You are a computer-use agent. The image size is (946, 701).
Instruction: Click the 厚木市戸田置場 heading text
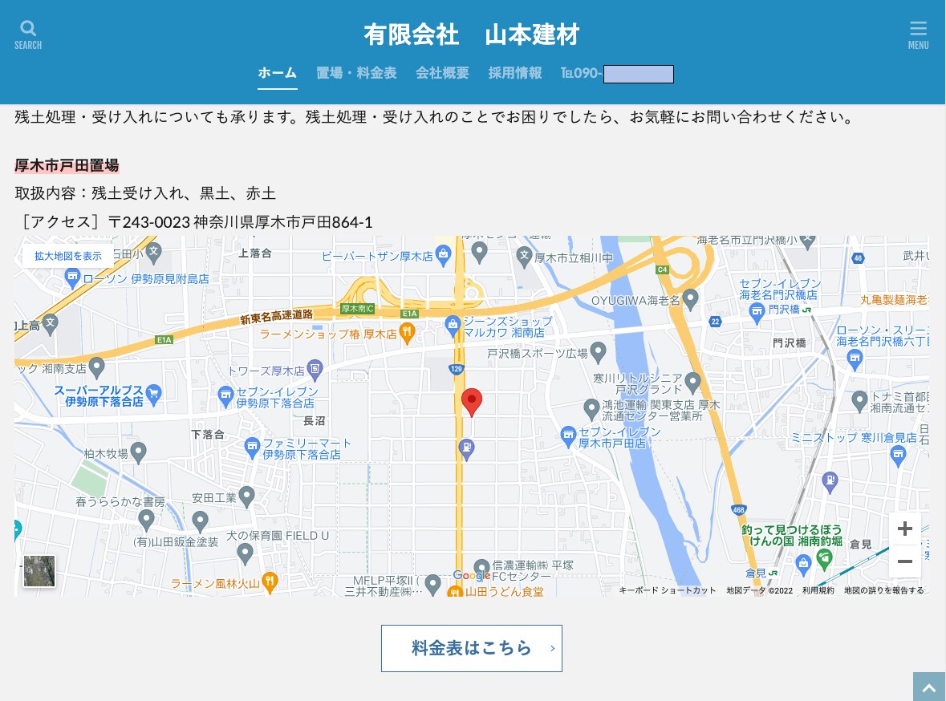tap(67, 165)
